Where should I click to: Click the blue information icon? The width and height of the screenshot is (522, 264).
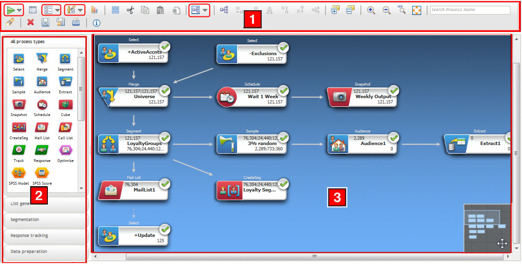(97, 23)
